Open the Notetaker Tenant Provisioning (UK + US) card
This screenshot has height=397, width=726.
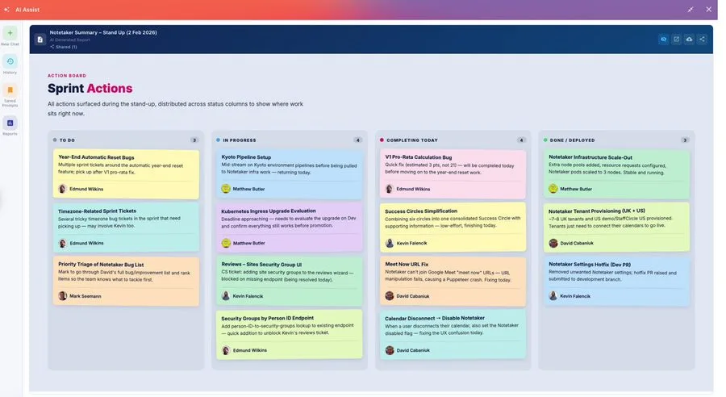[616, 227]
